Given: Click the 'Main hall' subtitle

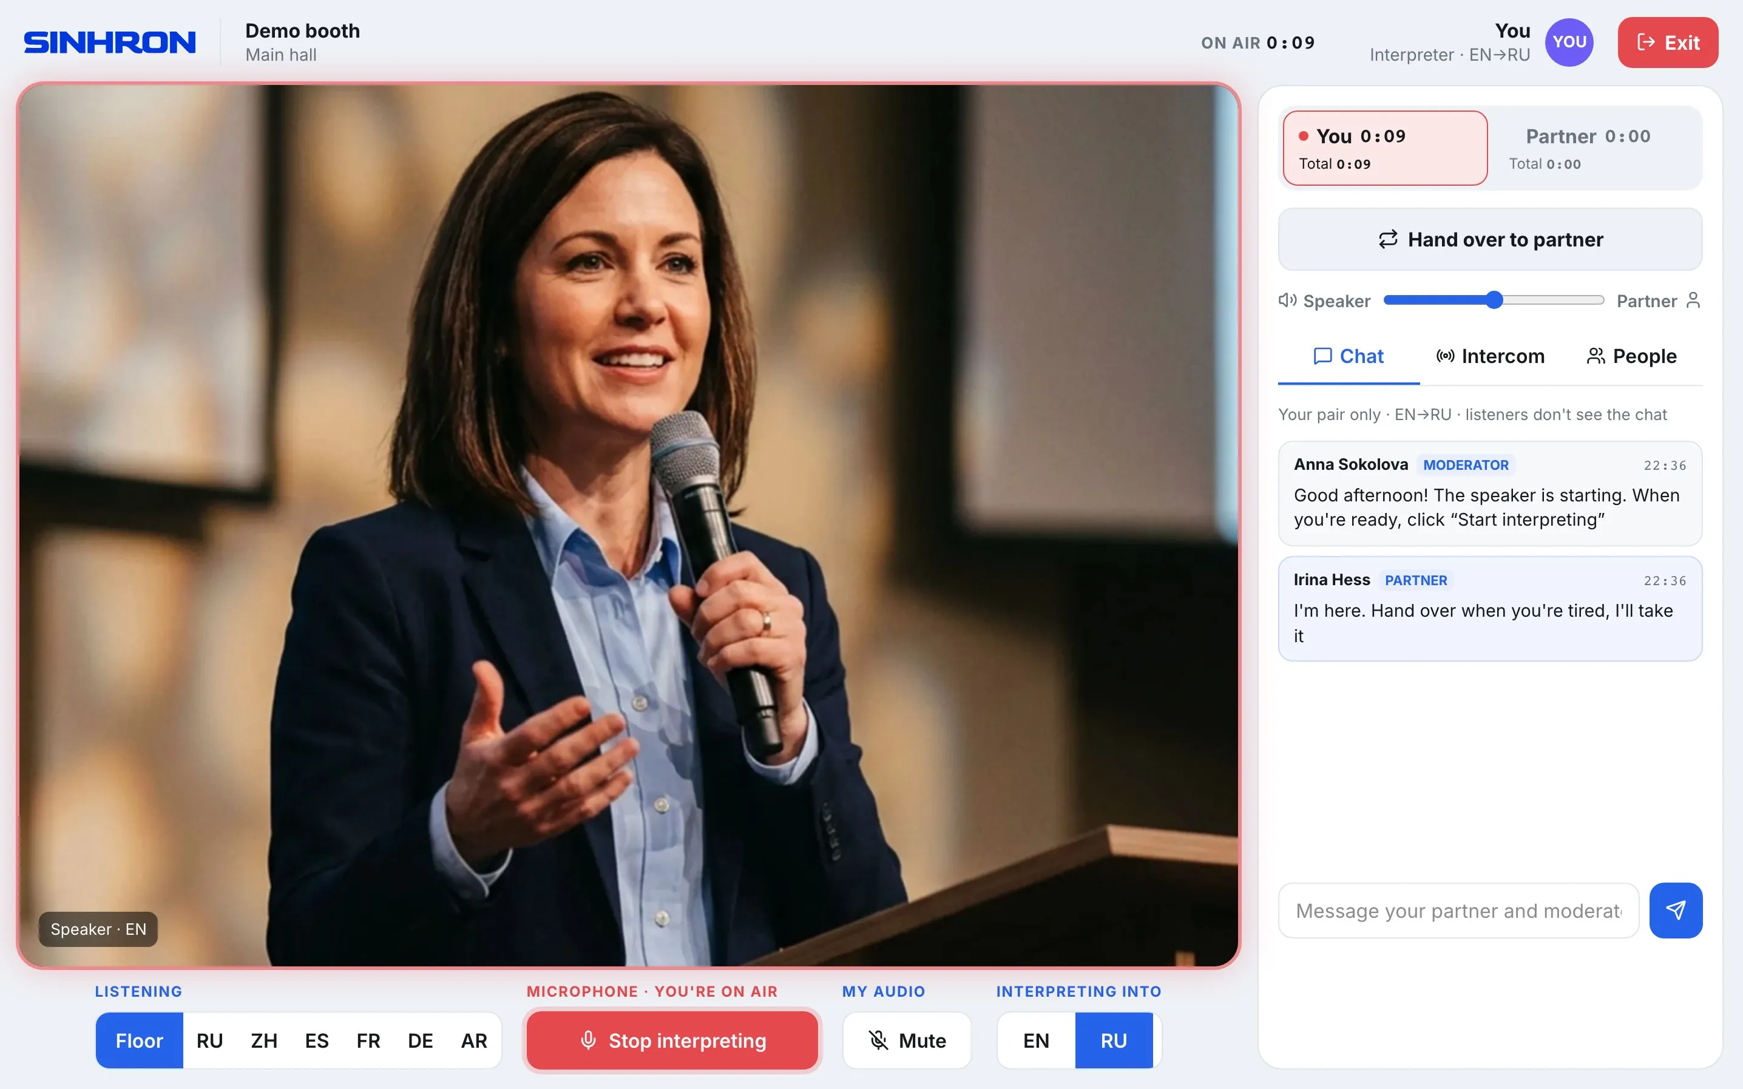Looking at the screenshot, I should pyautogui.click(x=281, y=55).
